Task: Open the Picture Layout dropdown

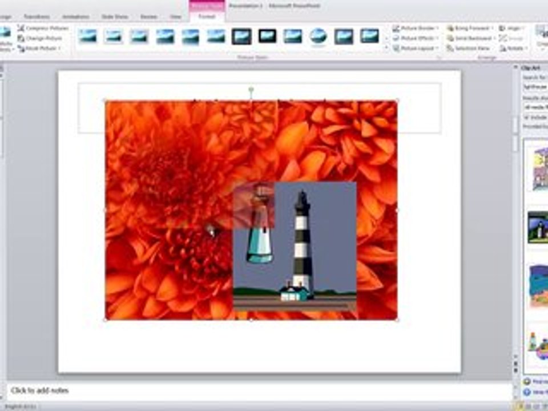Action: (415, 48)
